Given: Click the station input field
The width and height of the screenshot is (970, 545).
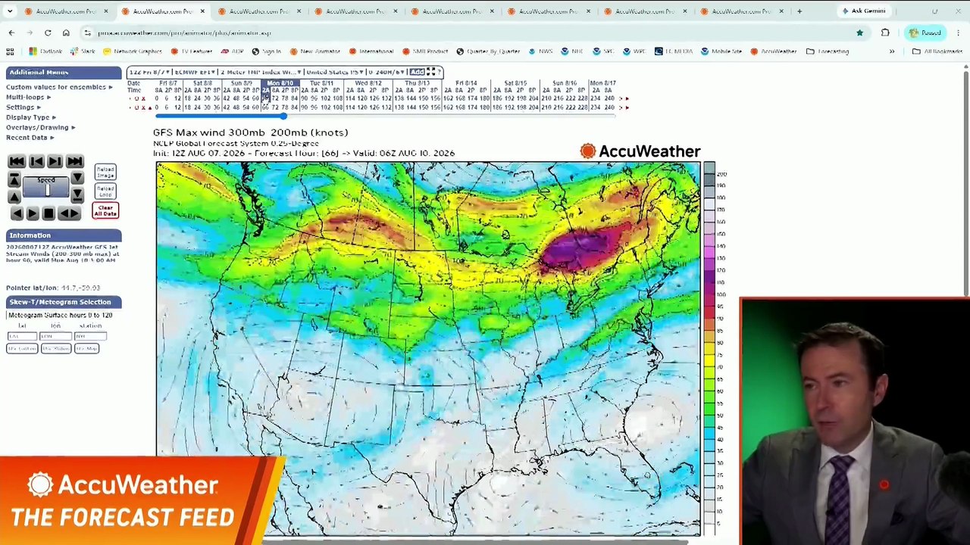Looking at the screenshot, I should [x=90, y=336].
